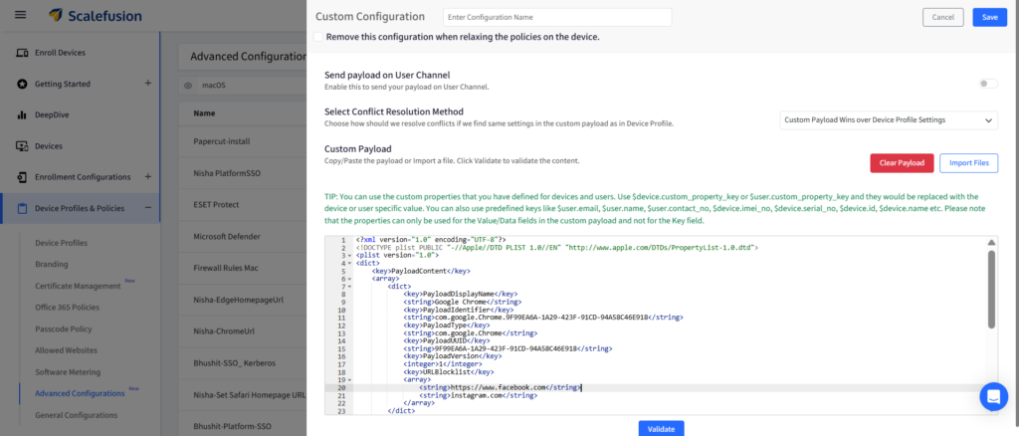Image resolution: width=1019 pixels, height=436 pixels.
Task: Open Office 365 Policies item
Action: coord(67,308)
